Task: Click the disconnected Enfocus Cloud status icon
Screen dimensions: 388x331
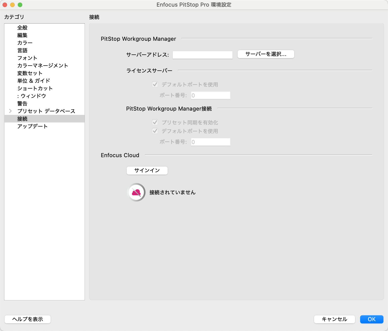Action: pos(136,192)
